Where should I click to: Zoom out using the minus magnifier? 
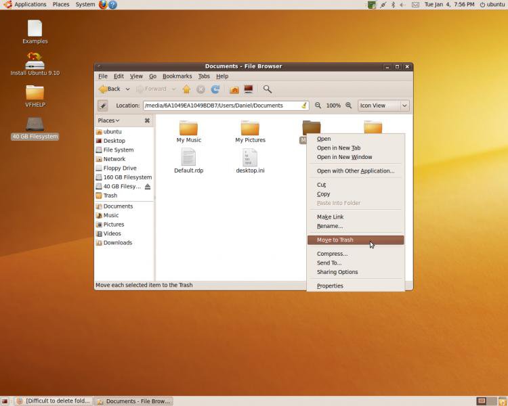click(x=318, y=106)
